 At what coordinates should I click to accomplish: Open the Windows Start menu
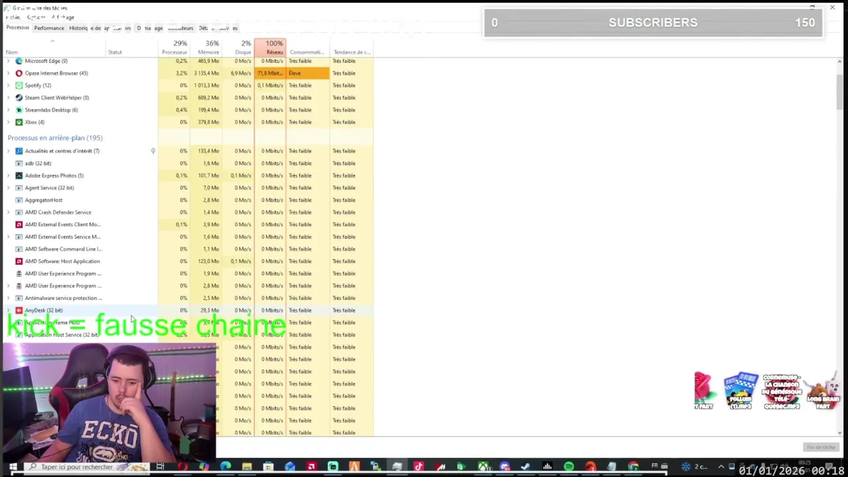pyautogui.click(x=13, y=467)
